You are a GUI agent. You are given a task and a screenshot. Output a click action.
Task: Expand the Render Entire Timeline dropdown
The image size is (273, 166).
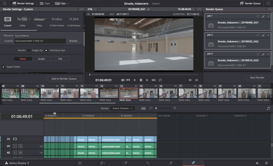(122, 108)
